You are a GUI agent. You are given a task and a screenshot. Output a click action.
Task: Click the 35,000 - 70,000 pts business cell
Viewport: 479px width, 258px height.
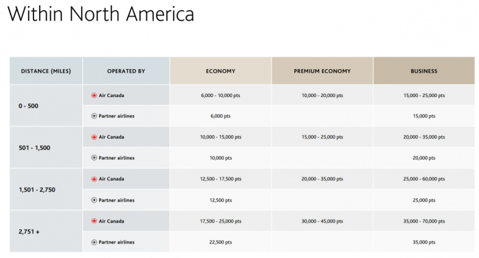point(424,221)
